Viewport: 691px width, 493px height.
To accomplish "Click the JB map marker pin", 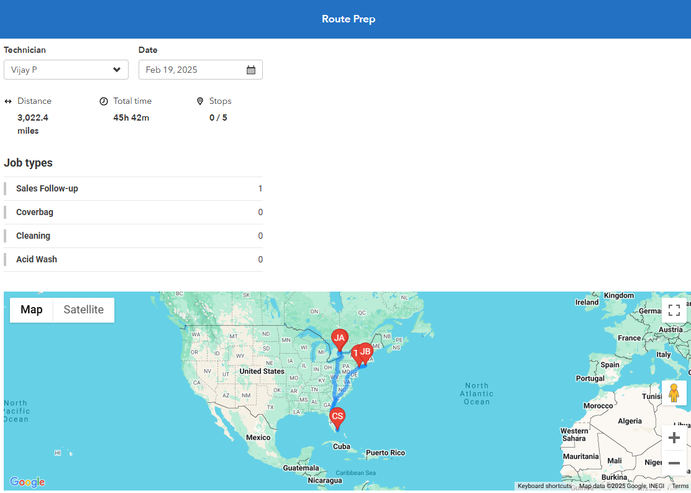I will pos(365,352).
